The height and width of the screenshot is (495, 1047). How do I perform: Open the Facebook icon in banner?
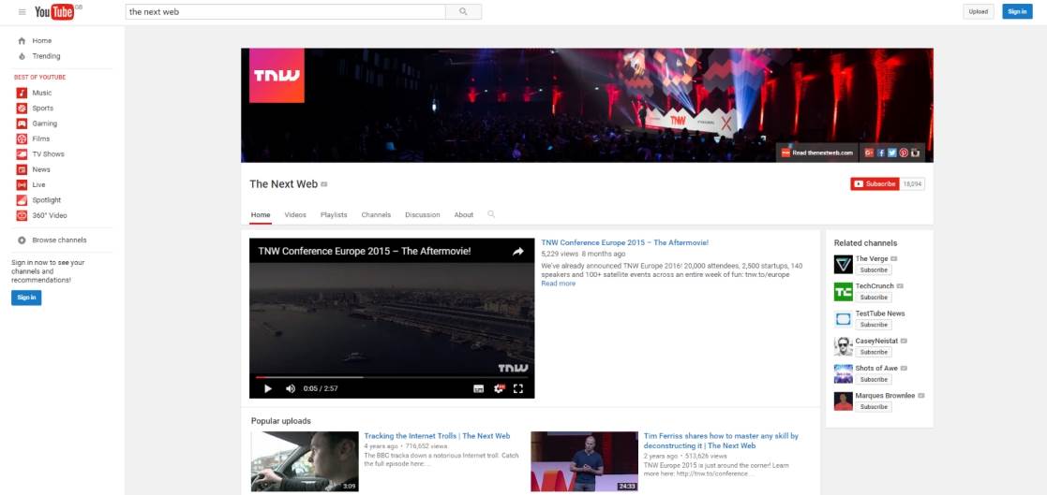(881, 153)
